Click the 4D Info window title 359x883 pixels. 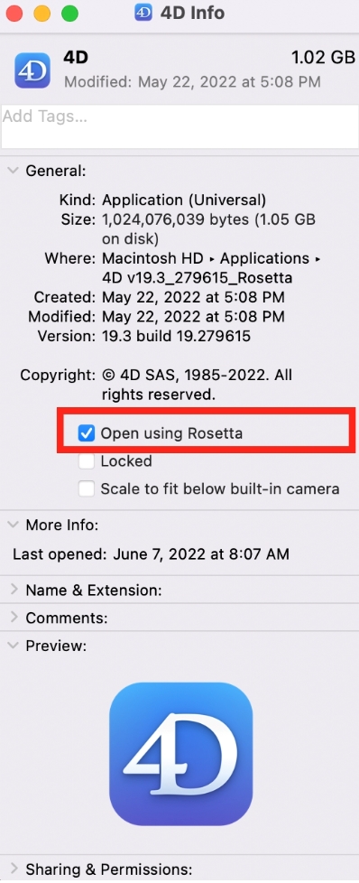pyautogui.click(x=192, y=13)
